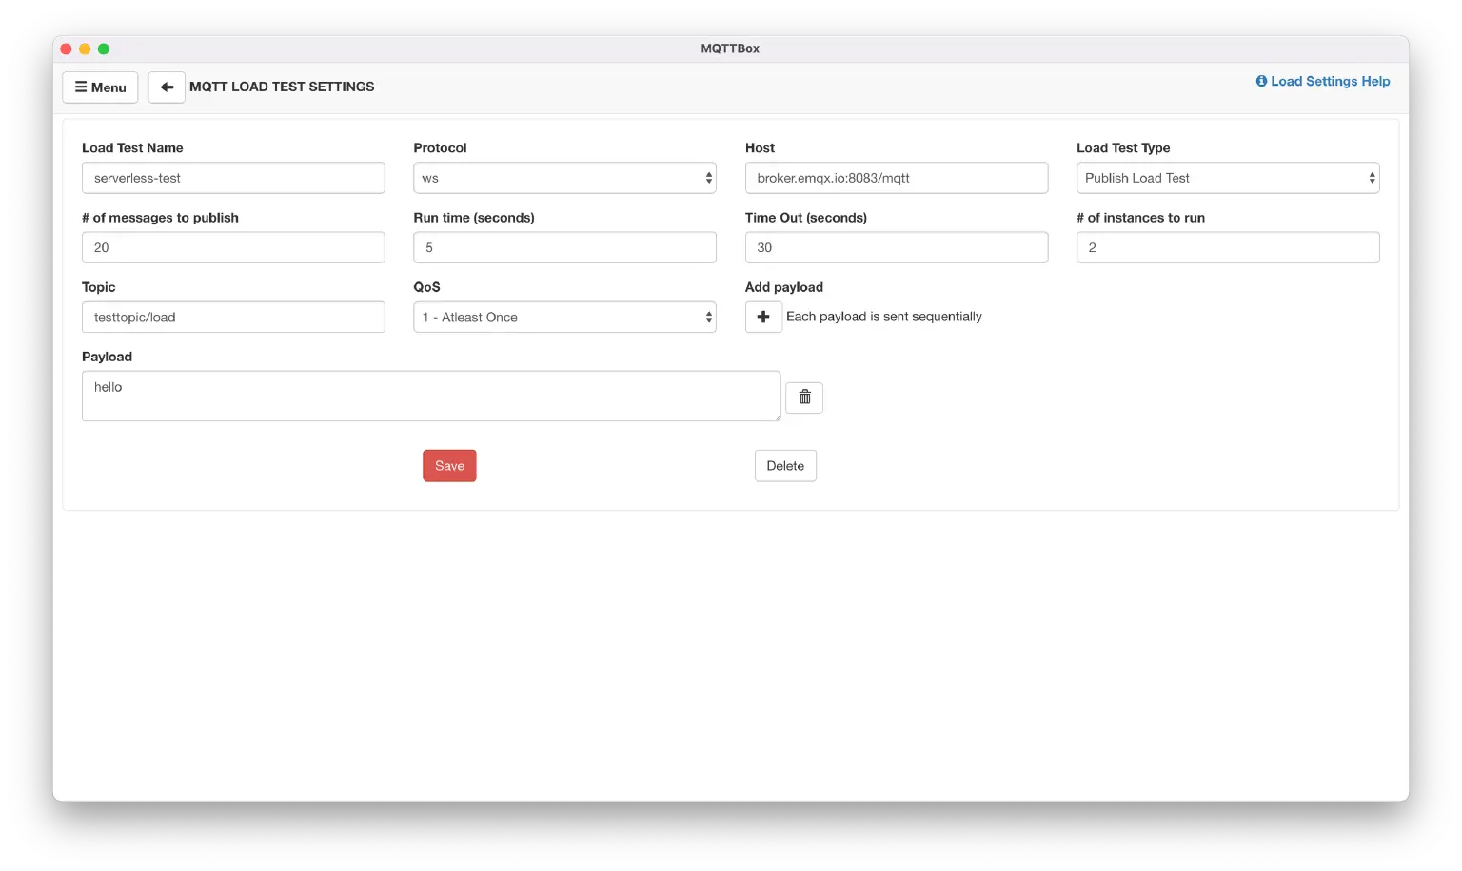Click the Host field showing broker.emqx.io
1462x871 pixels.
pyautogui.click(x=896, y=178)
